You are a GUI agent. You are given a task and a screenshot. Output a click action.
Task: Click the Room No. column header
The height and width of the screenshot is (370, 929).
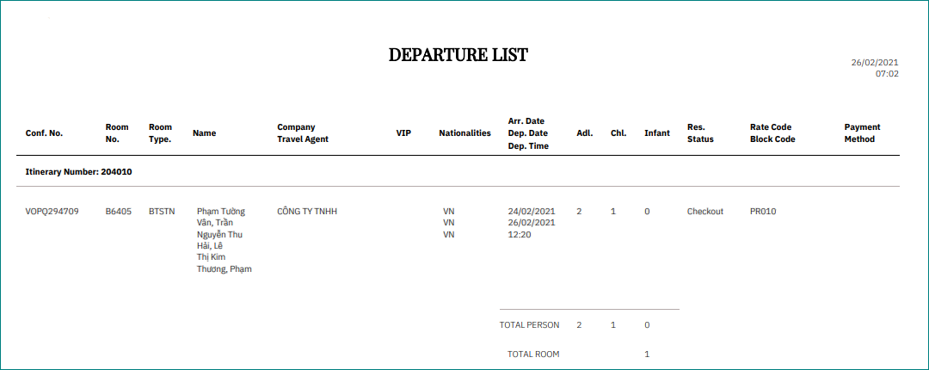pyautogui.click(x=117, y=133)
